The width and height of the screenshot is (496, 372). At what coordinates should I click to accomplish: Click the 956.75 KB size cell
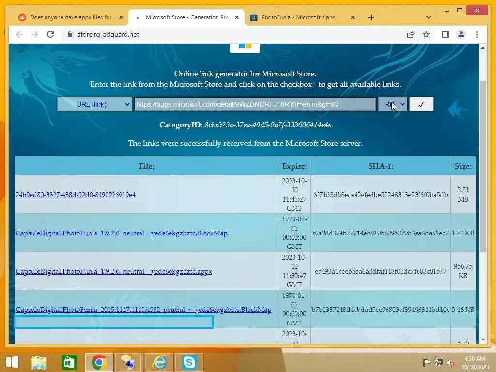(x=463, y=271)
